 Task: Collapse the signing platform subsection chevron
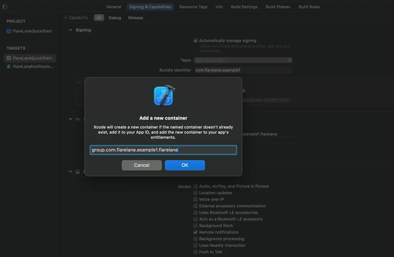pyautogui.click(x=80, y=82)
